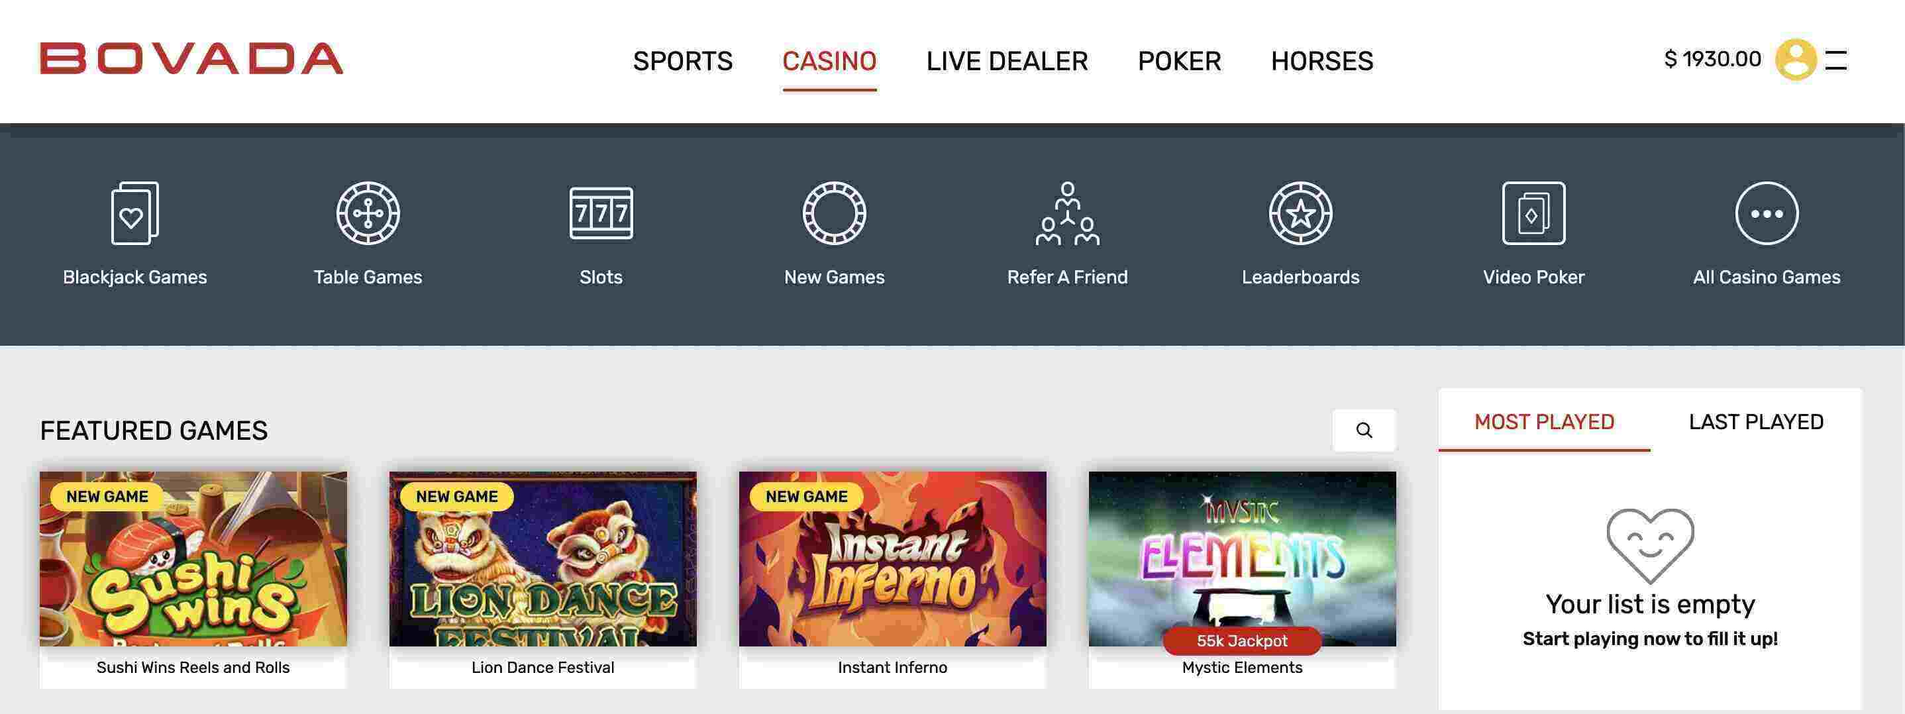Launch the Mystic Elements game thumbnail
Image resolution: width=1905 pixels, height=714 pixels.
(1242, 559)
